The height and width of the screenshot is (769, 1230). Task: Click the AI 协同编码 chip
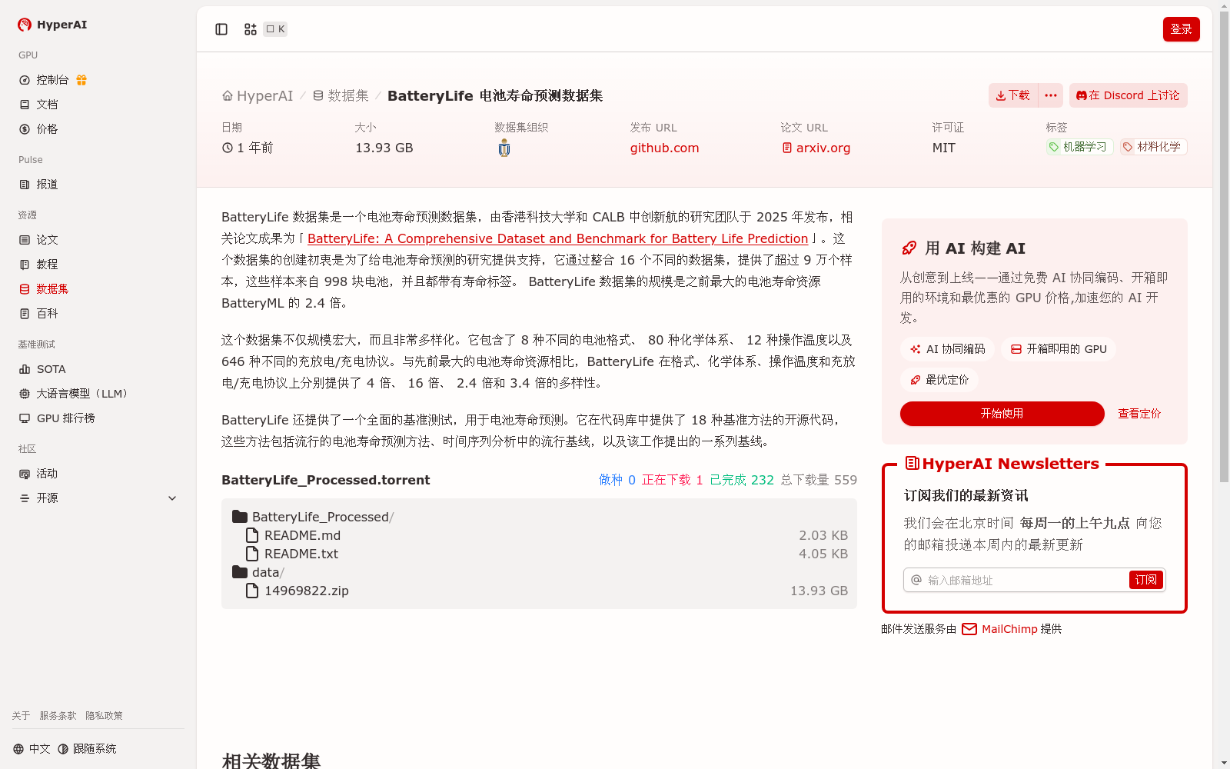947,349
